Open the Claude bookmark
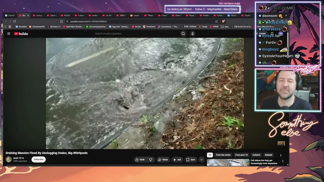 tap(203, 27)
